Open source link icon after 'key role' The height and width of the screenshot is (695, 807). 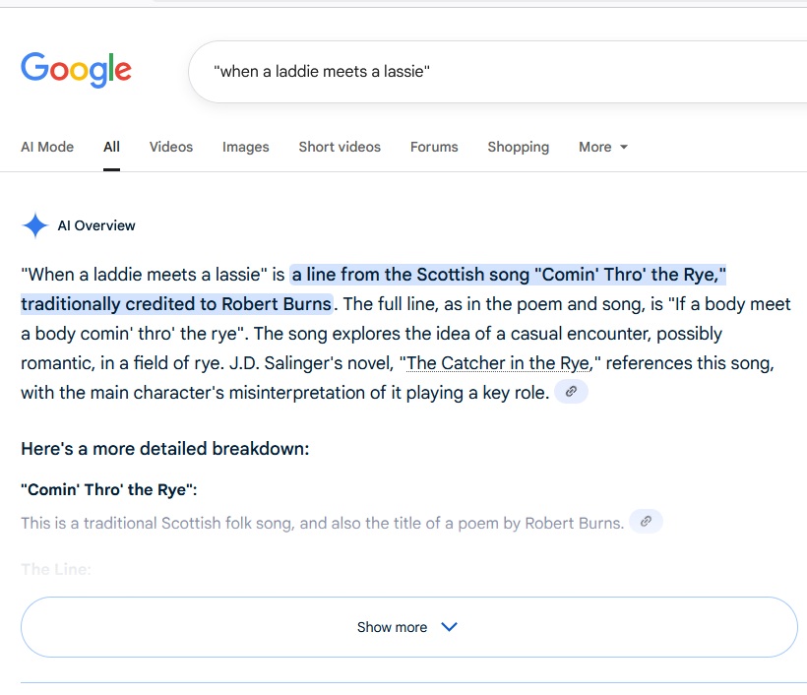pos(572,392)
